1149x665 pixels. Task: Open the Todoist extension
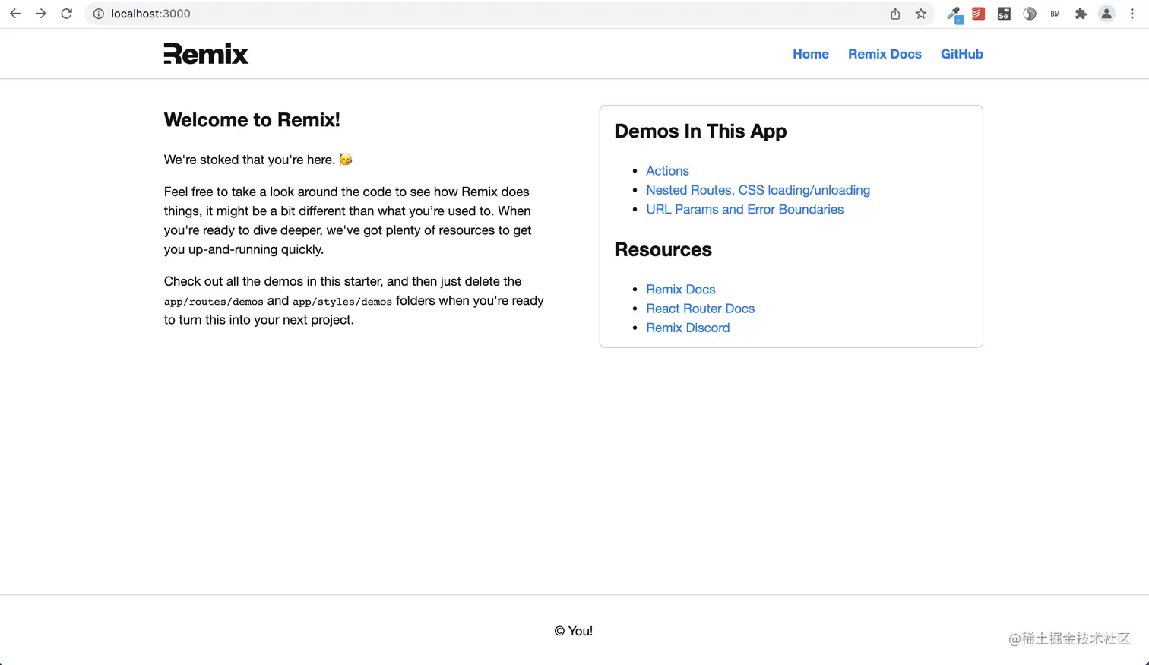pyautogui.click(x=979, y=14)
